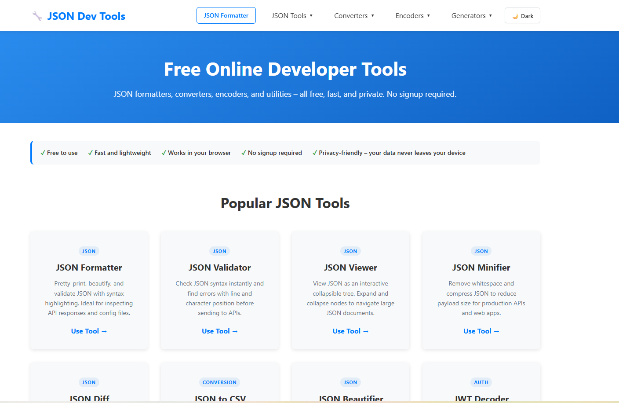Click Use Tool under JSON Validator
The image size is (619, 403).
[220, 331]
